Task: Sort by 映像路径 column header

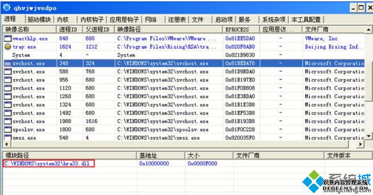Action: coord(168,29)
